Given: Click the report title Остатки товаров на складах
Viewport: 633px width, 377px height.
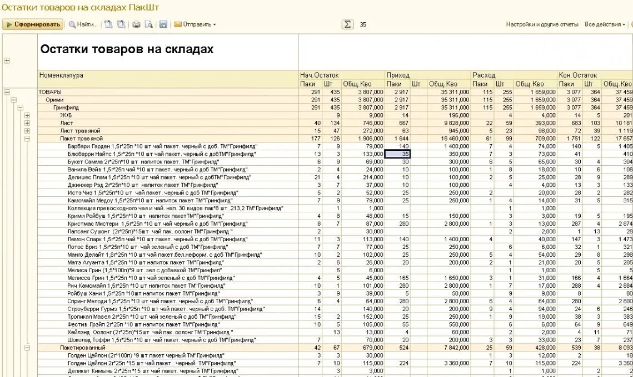Looking at the screenshot, I should click(x=127, y=49).
